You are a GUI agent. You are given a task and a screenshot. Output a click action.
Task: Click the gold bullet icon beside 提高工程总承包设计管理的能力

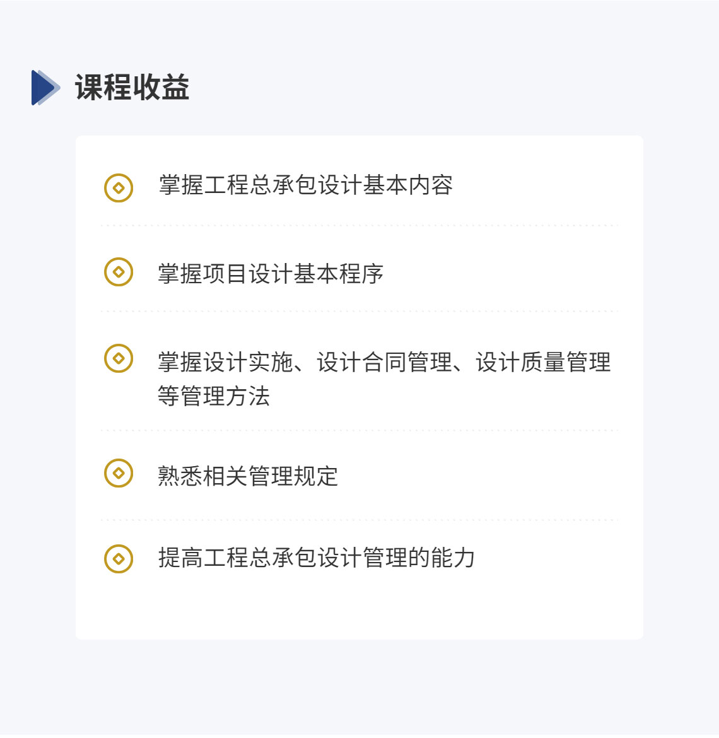point(119,559)
